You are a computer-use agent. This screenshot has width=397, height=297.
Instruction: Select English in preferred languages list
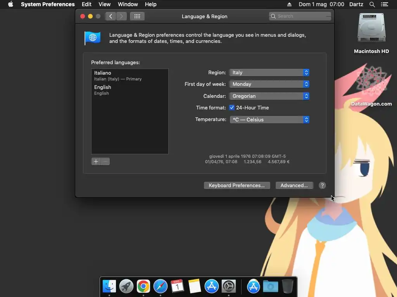click(129, 90)
